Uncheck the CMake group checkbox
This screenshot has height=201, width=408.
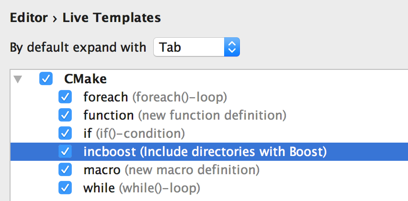(x=46, y=79)
